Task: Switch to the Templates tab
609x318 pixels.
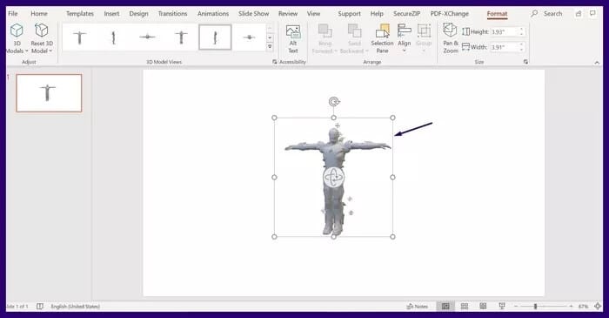Action: tap(80, 14)
